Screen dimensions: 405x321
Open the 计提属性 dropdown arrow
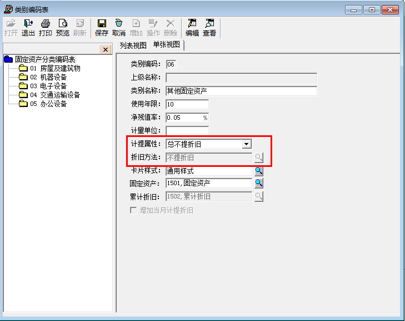pos(247,144)
